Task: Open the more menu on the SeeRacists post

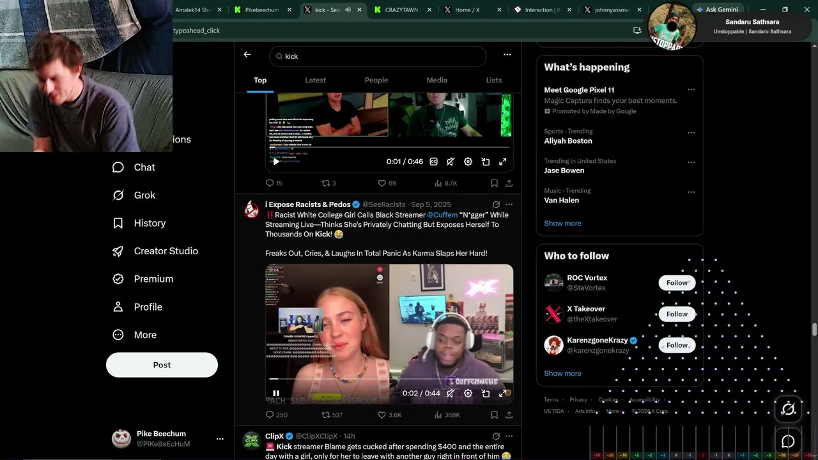Action: (509, 204)
